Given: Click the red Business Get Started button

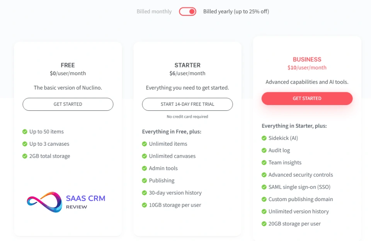Looking at the screenshot, I should click(307, 98).
